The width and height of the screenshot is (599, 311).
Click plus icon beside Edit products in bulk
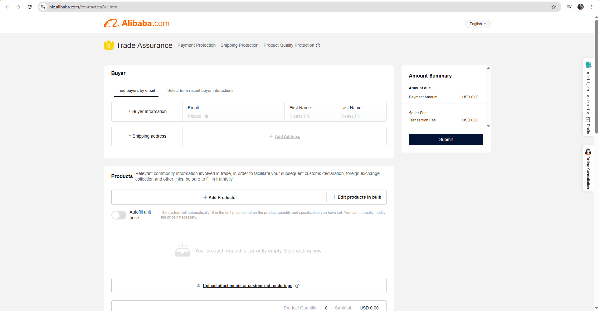click(334, 197)
